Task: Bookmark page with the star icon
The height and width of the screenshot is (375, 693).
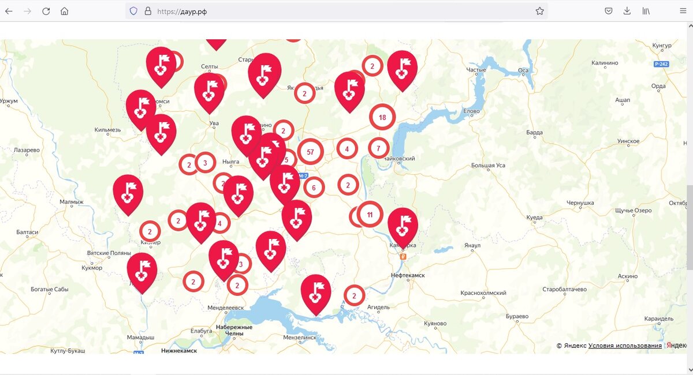Action: pos(539,11)
